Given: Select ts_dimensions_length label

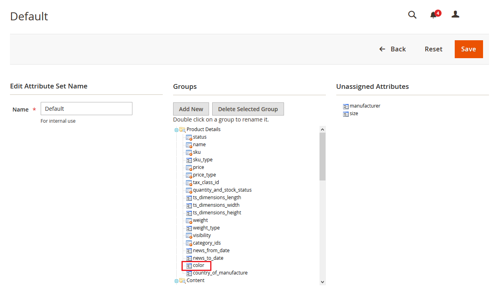Looking at the screenshot, I should 217,198.
